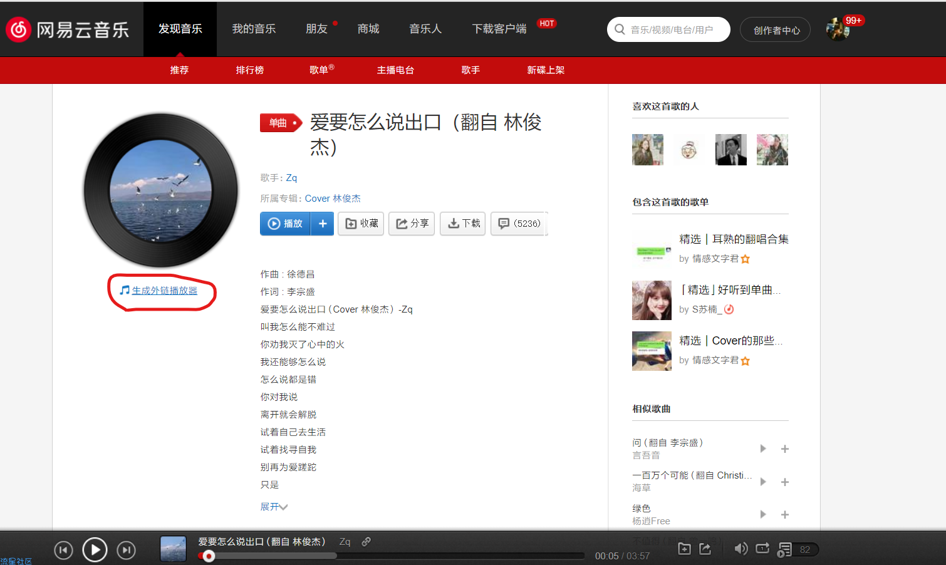Open user S苏楠_ profile
The width and height of the screenshot is (946, 565).
click(x=707, y=309)
